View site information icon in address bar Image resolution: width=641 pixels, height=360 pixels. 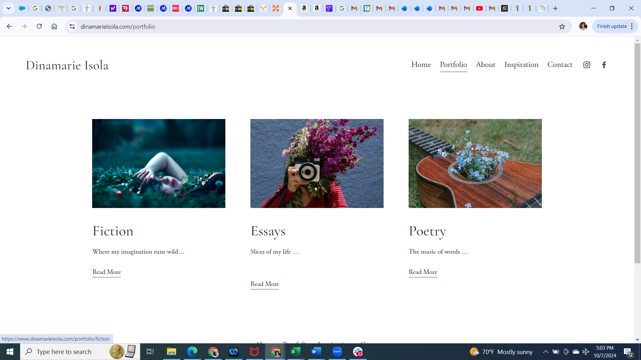coord(72,26)
